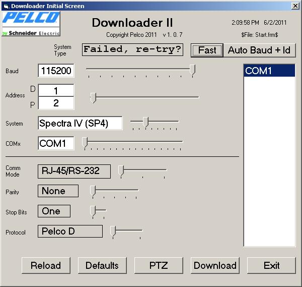
Task: Click the System field Spectra IV (SP4)
Action: (80, 123)
